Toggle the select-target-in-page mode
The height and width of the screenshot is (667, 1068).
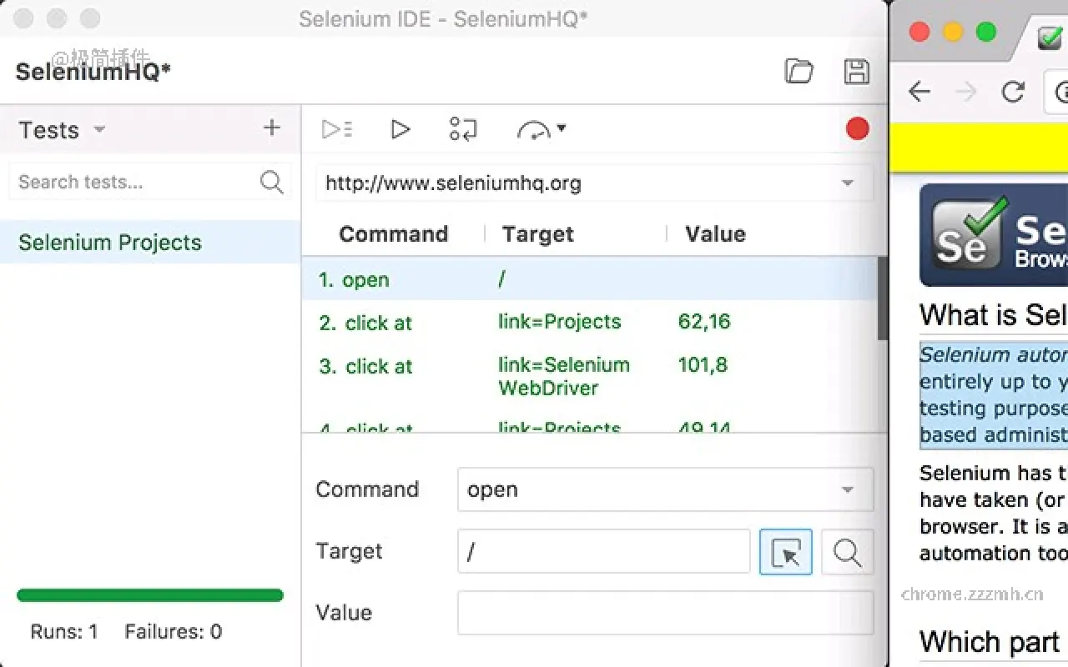(785, 552)
